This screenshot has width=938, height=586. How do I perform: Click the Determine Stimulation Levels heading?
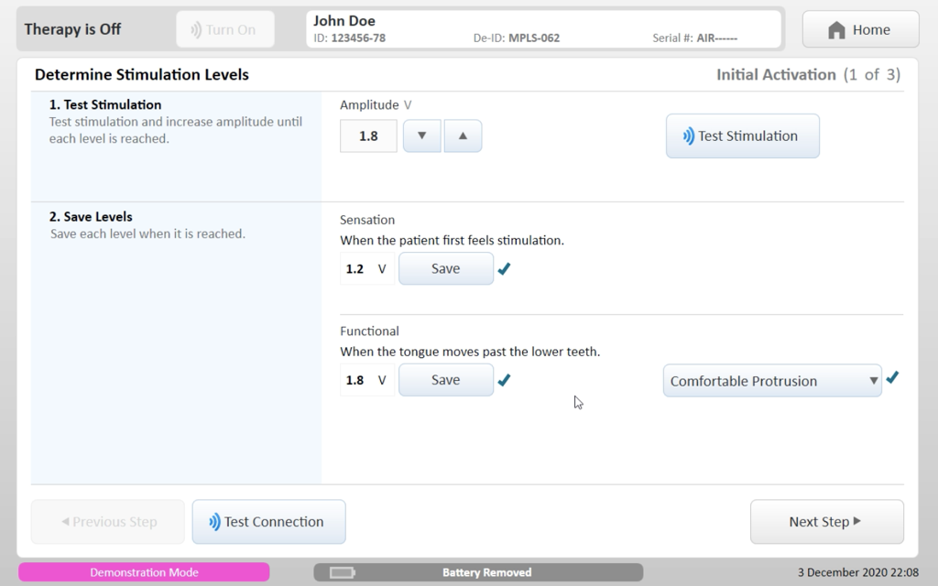click(142, 75)
